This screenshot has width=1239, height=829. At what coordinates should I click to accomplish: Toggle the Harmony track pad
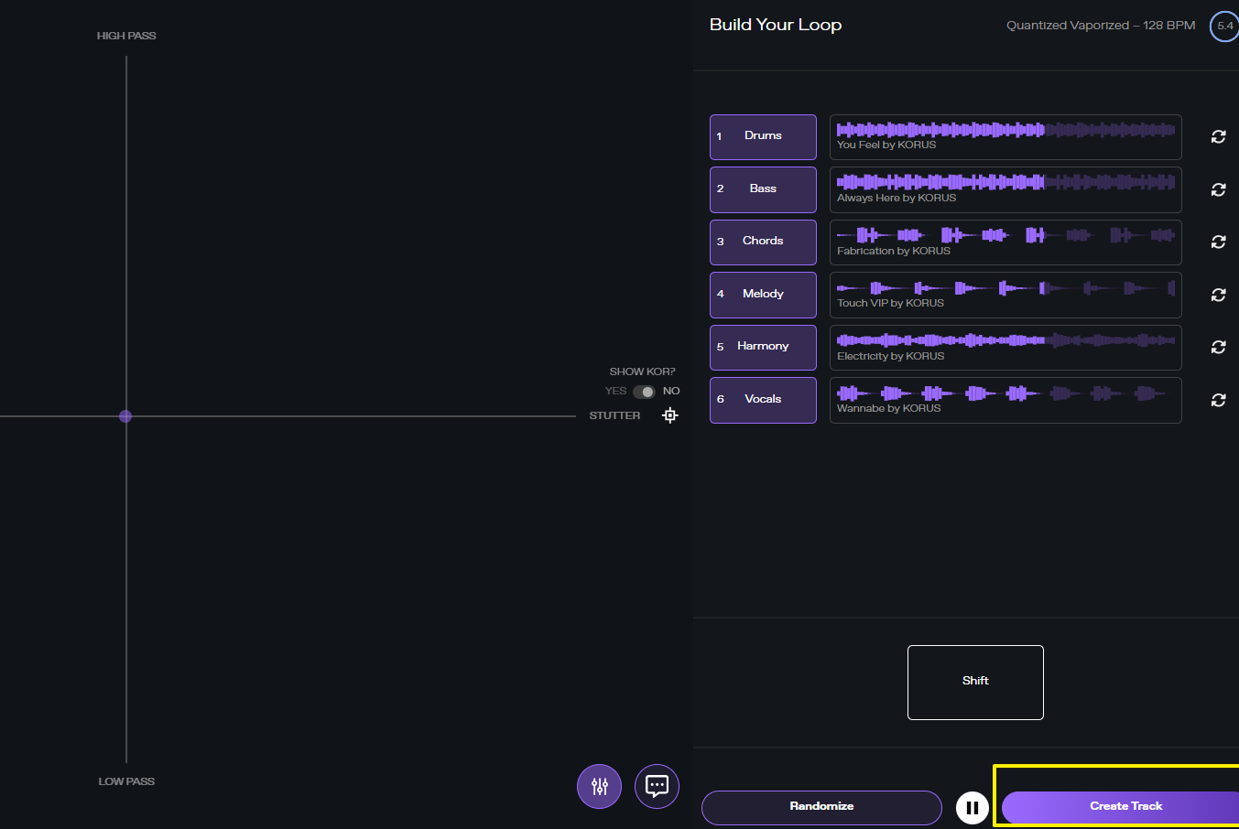coord(763,348)
